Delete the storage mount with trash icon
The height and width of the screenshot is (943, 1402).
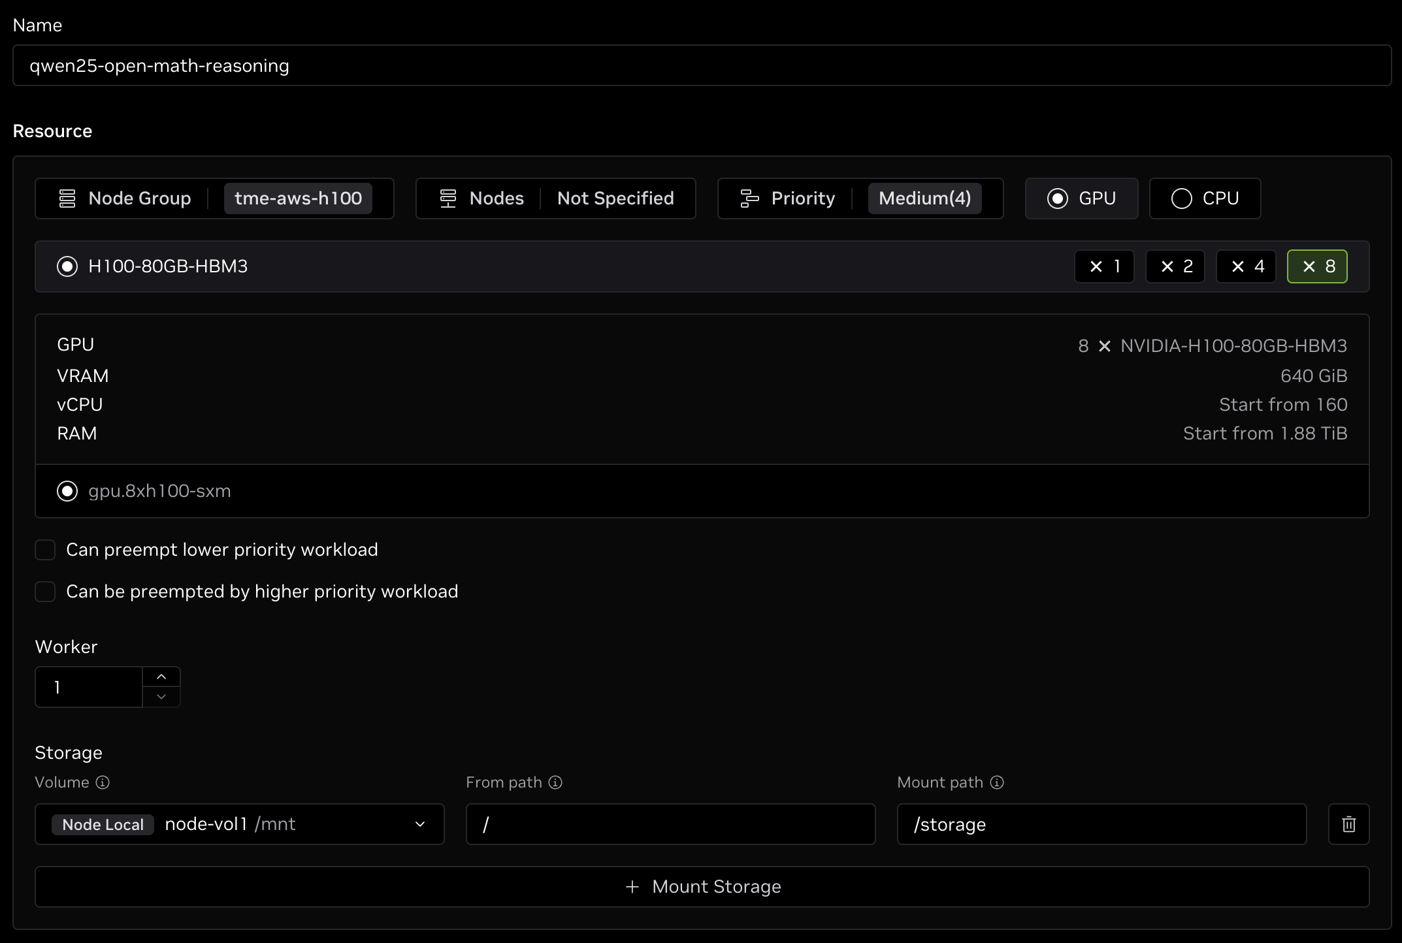pyautogui.click(x=1348, y=824)
